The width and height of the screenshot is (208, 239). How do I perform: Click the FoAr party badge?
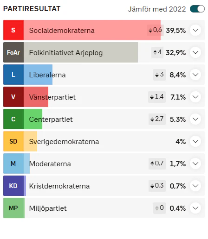pyautogui.click(x=13, y=52)
